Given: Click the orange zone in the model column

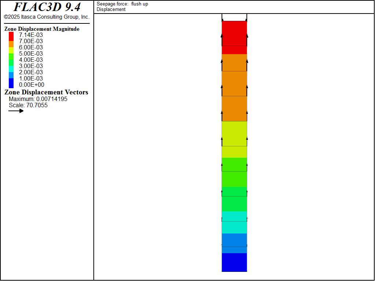Looking at the screenshot, I should click(234, 88).
